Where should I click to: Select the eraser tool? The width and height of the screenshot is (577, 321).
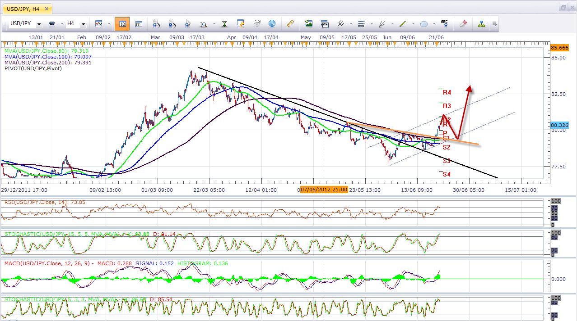point(462,23)
